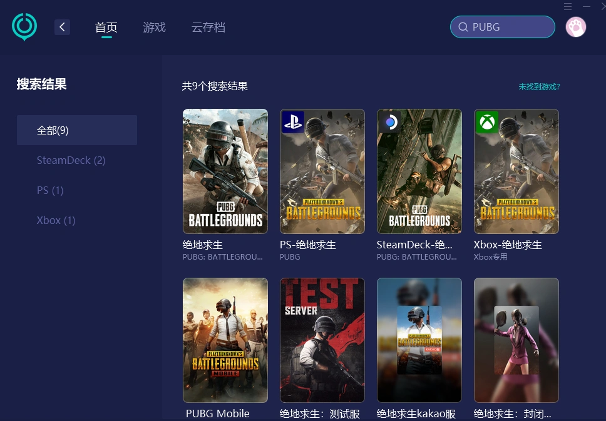Click the back arrow navigation icon
The image size is (606, 421).
point(62,27)
